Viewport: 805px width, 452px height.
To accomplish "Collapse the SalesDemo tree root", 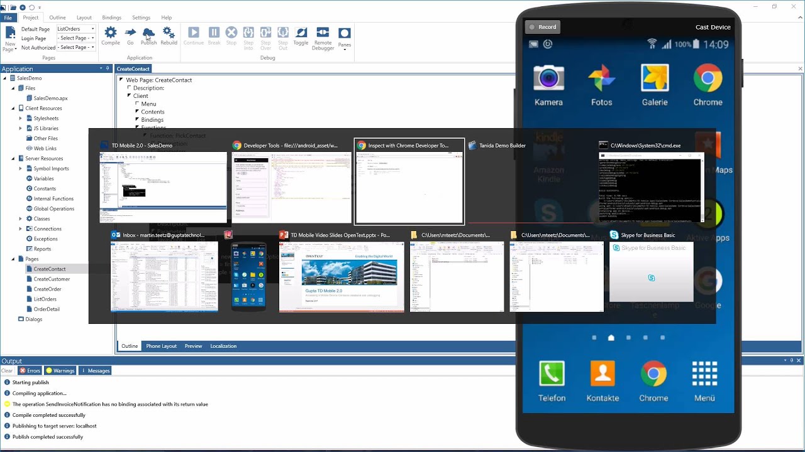I will click(x=4, y=78).
